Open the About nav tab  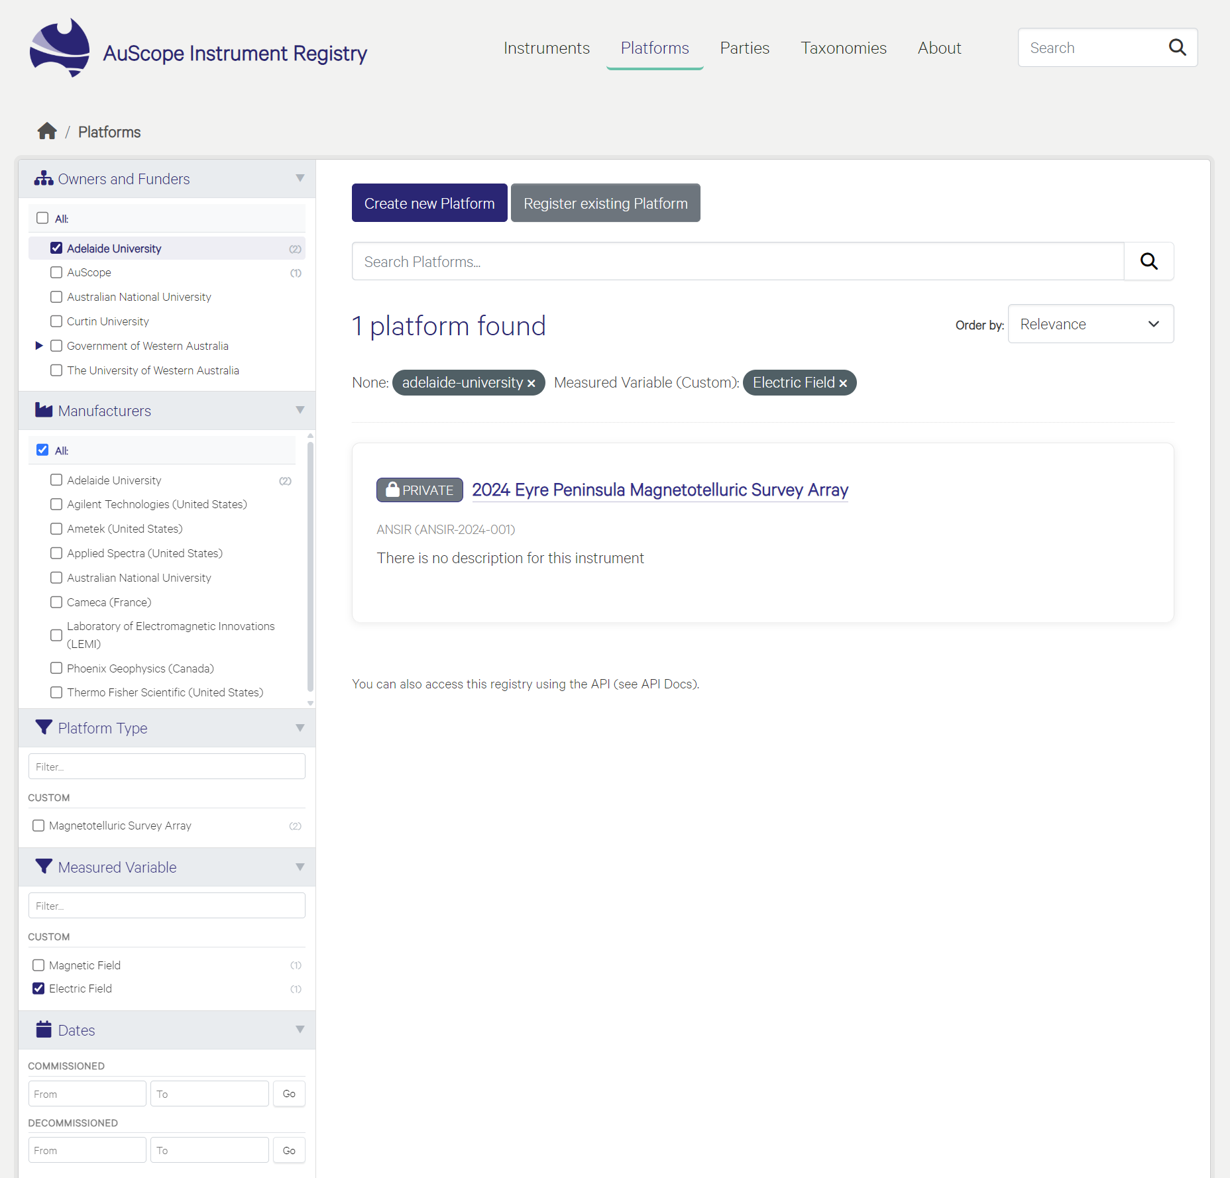[x=939, y=48]
